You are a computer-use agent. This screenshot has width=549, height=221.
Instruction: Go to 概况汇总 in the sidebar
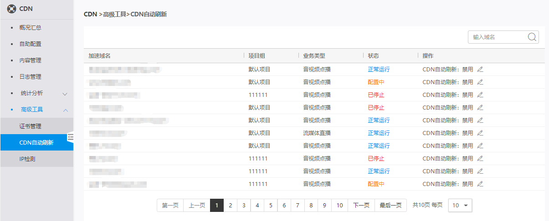pyautogui.click(x=30, y=28)
